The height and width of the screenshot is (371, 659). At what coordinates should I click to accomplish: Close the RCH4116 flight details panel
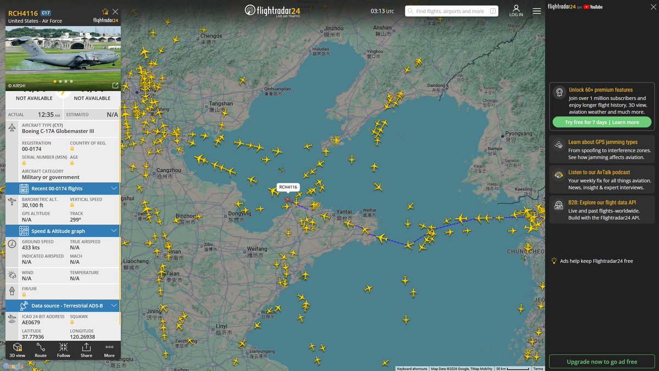click(x=115, y=12)
